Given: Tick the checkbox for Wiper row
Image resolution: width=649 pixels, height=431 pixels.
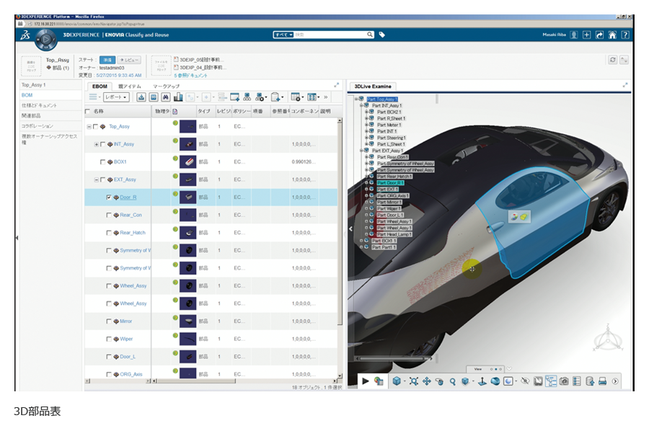Looking at the screenshot, I should pos(109,339).
